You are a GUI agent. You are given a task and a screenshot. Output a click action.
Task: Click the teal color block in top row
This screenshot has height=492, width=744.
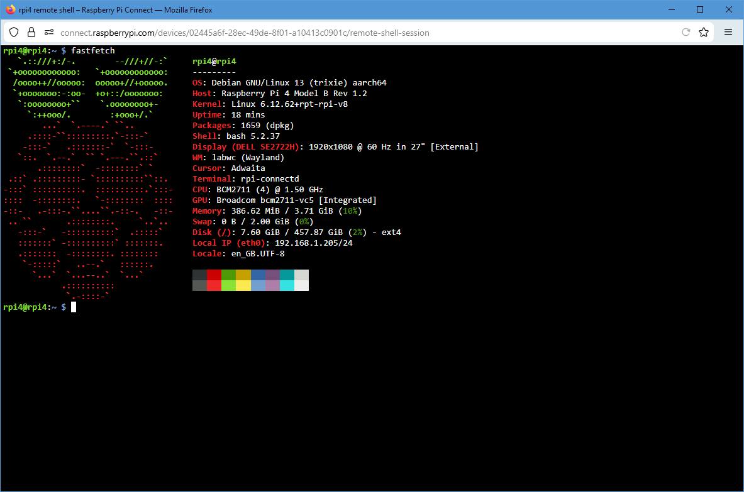(286, 275)
